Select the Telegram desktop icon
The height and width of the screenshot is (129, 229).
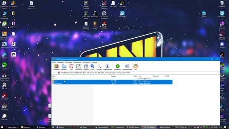4,56
